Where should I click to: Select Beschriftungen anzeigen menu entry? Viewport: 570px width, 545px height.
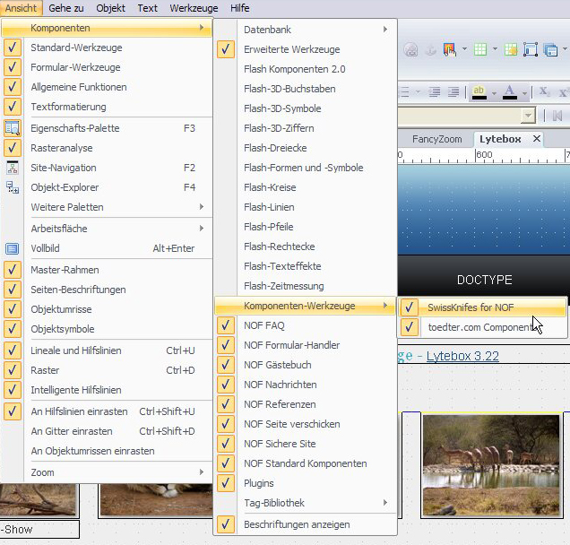click(x=297, y=524)
